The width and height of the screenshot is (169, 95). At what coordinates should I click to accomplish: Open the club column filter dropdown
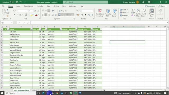61,29
